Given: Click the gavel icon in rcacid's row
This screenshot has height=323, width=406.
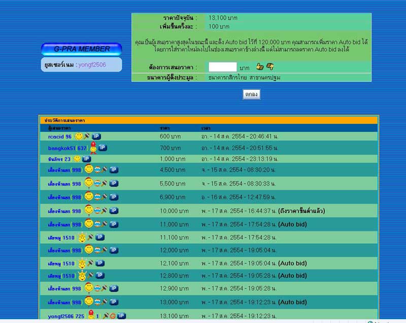Looking at the screenshot, I should 87,136.
